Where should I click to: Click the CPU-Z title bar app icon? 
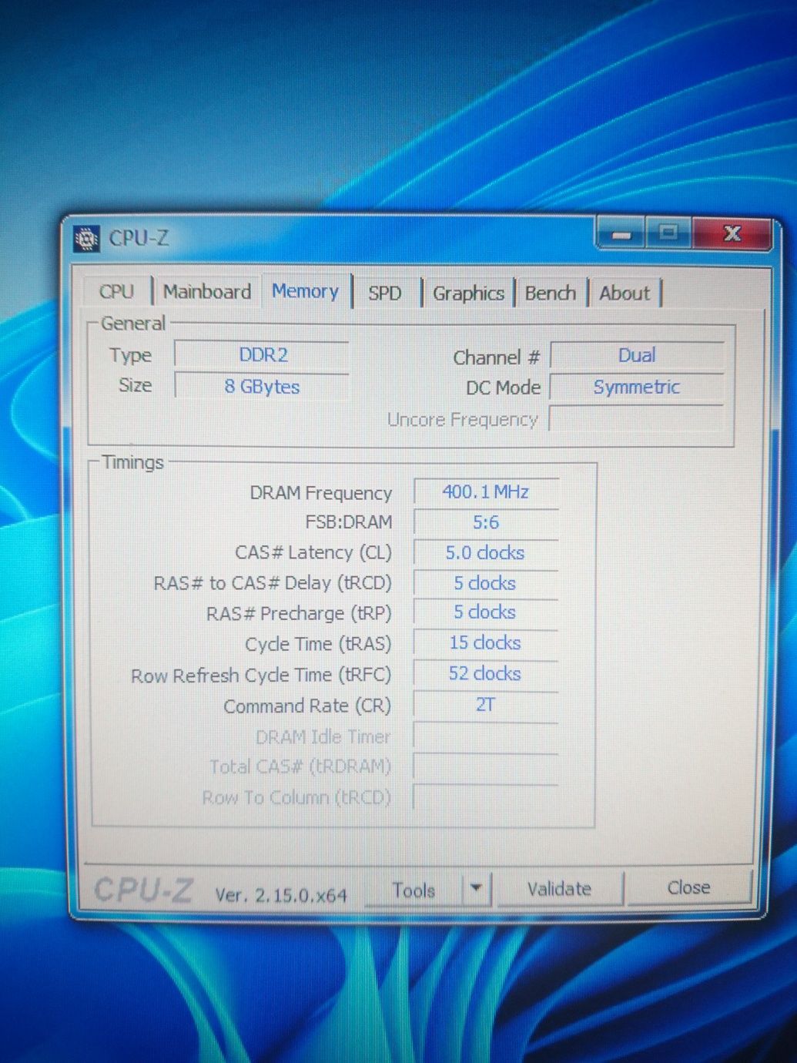click(86, 239)
